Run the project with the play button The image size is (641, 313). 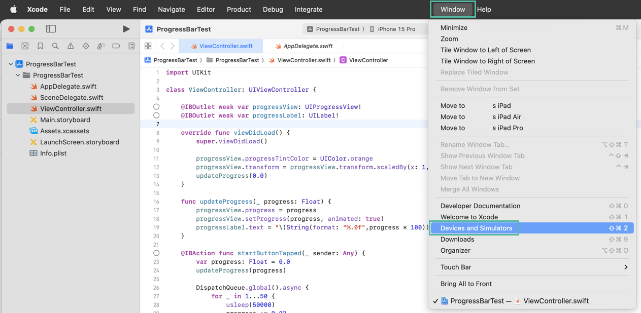pyautogui.click(x=126, y=29)
